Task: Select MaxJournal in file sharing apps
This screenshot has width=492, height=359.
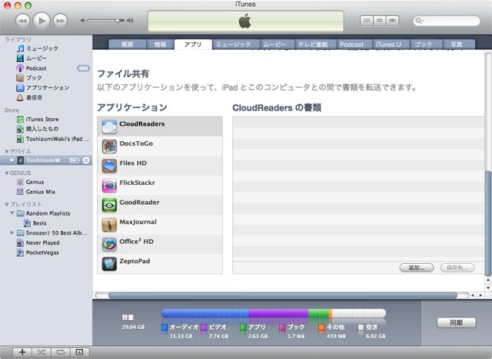Action: (160, 225)
